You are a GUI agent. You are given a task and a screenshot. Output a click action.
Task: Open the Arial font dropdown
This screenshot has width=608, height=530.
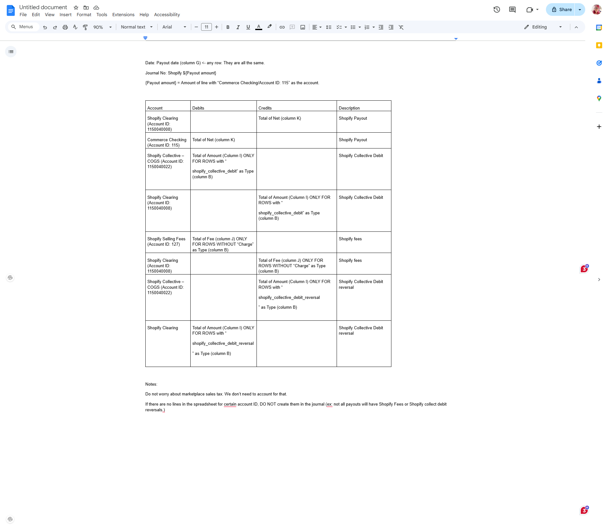pyautogui.click(x=174, y=27)
